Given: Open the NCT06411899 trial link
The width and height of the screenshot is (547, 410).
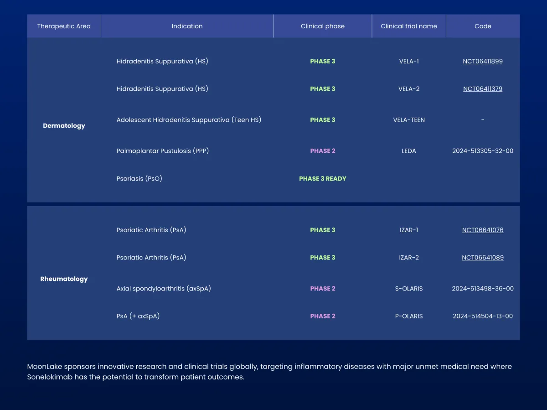Looking at the screenshot, I should coord(482,61).
